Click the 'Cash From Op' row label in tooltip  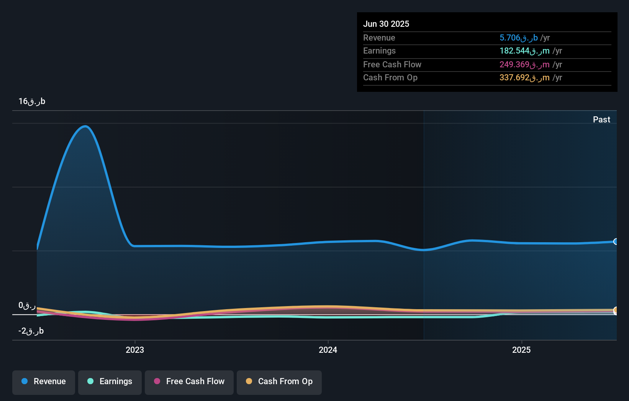pos(390,77)
